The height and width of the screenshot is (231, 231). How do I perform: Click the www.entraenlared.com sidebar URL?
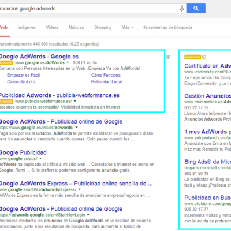tap(207, 138)
